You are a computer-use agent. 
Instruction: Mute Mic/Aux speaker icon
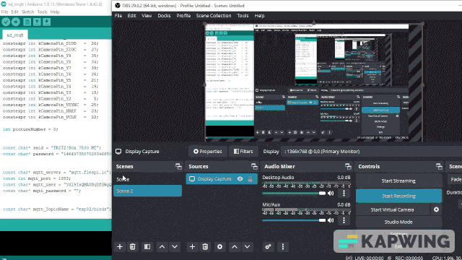pos(331,220)
